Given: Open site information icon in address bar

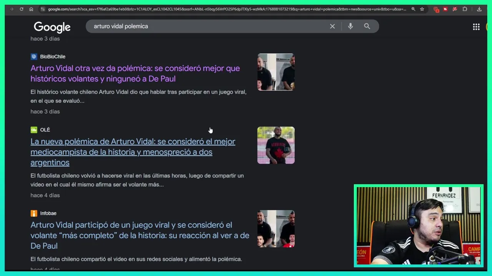Looking at the screenshot, I should (x=43, y=9).
